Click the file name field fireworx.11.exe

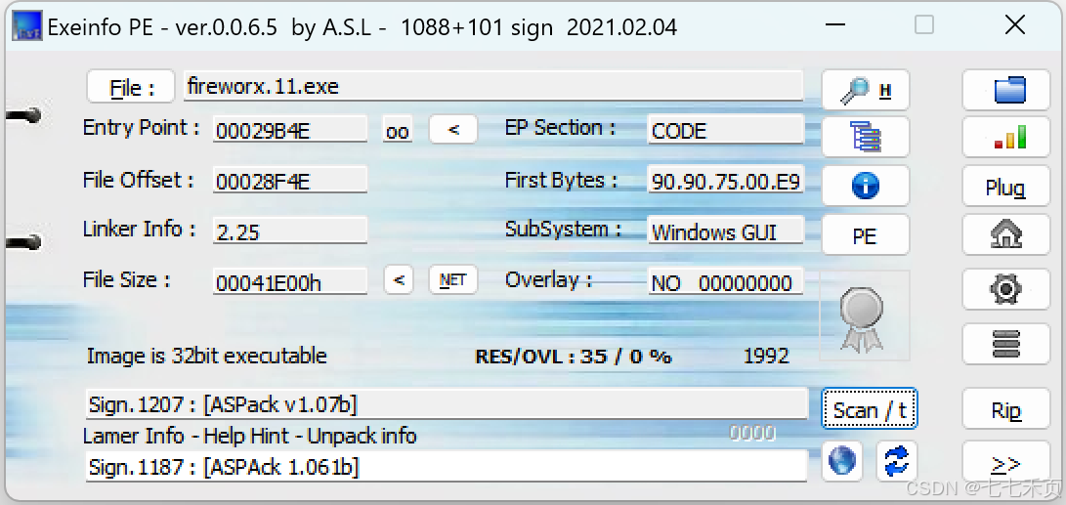pos(493,86)
